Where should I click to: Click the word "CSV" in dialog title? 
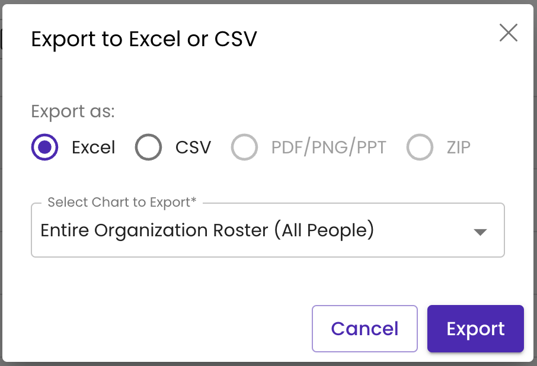pos(236,40)
